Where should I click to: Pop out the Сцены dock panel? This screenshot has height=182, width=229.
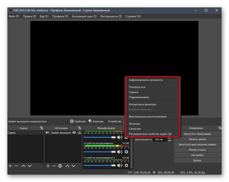[x=42, y=128]
